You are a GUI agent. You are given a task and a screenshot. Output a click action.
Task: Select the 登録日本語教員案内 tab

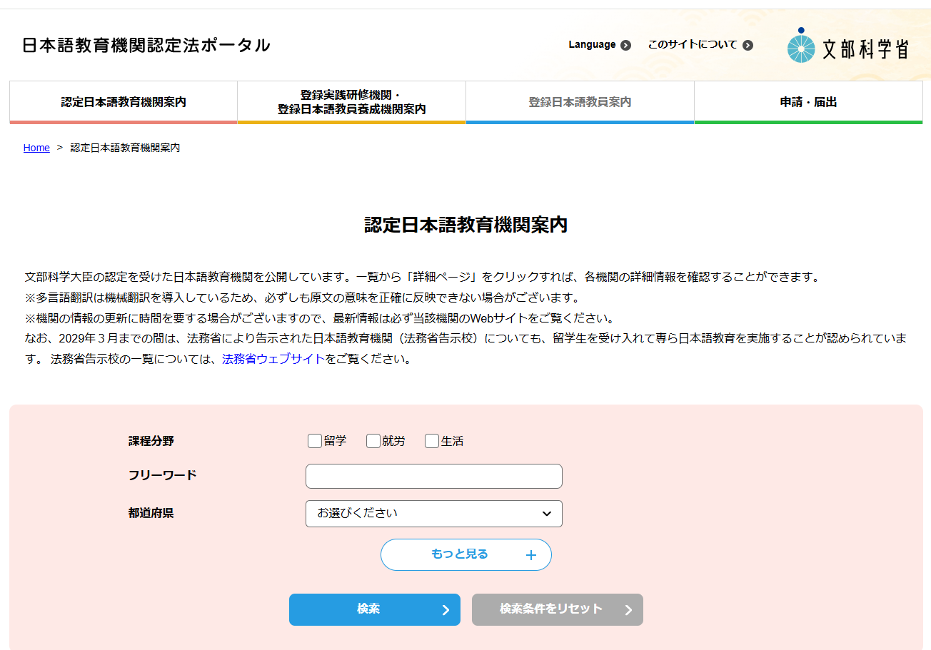580,102
